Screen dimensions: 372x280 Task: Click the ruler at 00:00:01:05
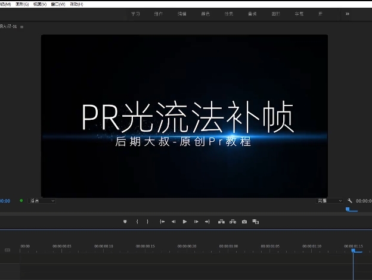click(270, 246)
